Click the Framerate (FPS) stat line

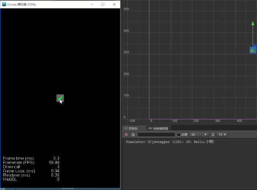[31, 162]
